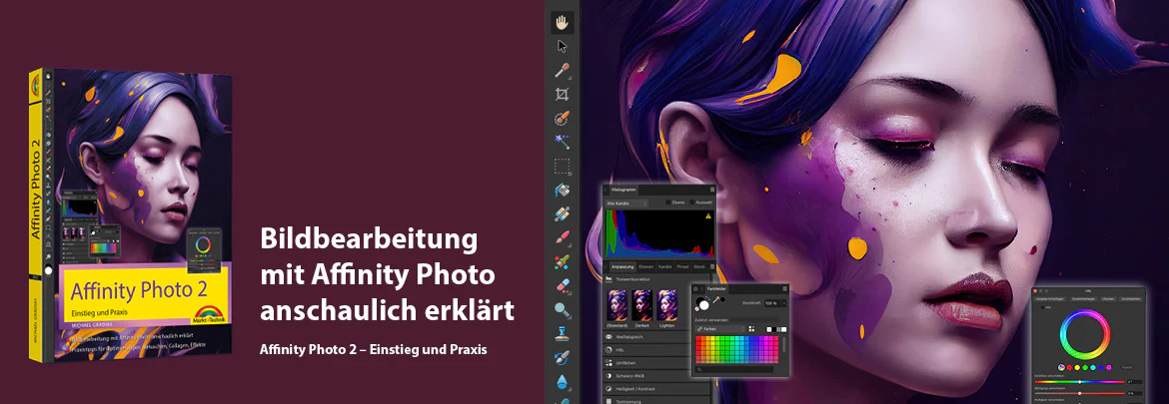Switch to the Ebenen tab
1169x404 pixels.
pyautogui.click(x=646, y=266)
